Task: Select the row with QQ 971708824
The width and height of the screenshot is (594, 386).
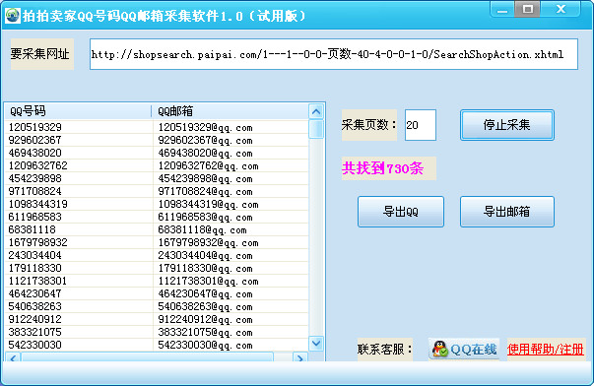Action: coord(157,191)
